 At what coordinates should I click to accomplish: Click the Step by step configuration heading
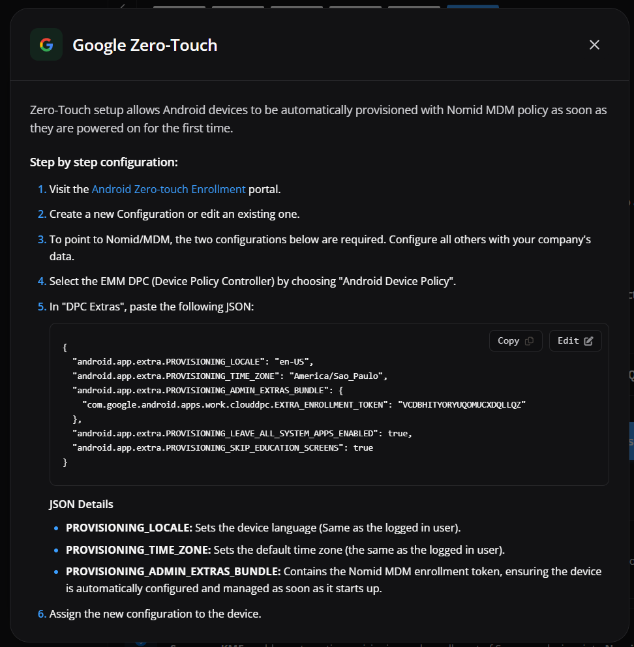(104, 162)
